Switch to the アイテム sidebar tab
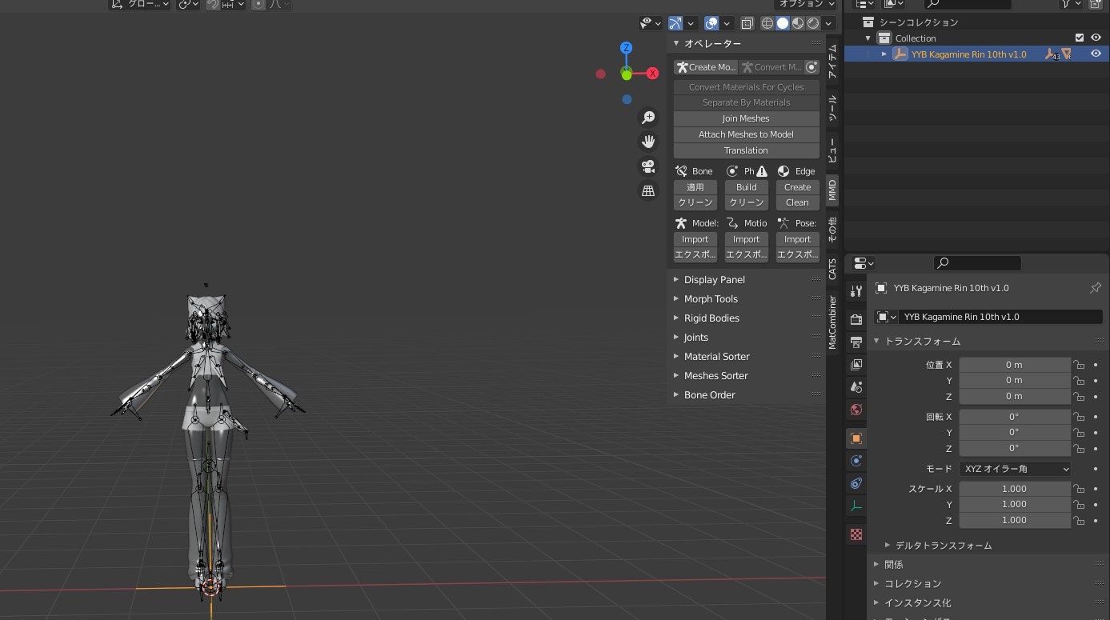Image resolution: width=1110 pixels, height=620 pixels. [832, 61]
